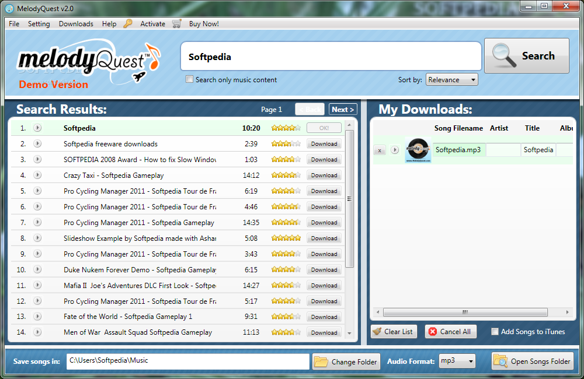The image size is (584, 379).
Task: Play downloaded Softpedia.mp3 in My Downloads
Action: (x=395, y=150)
